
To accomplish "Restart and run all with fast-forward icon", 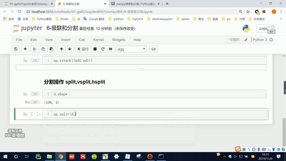I will pos(111,49).
